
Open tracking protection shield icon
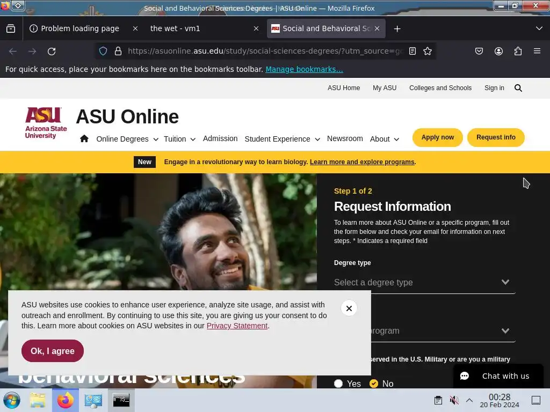(x=103, y=51)
